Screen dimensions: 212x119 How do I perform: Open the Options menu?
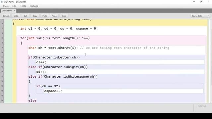click(34, 6)
